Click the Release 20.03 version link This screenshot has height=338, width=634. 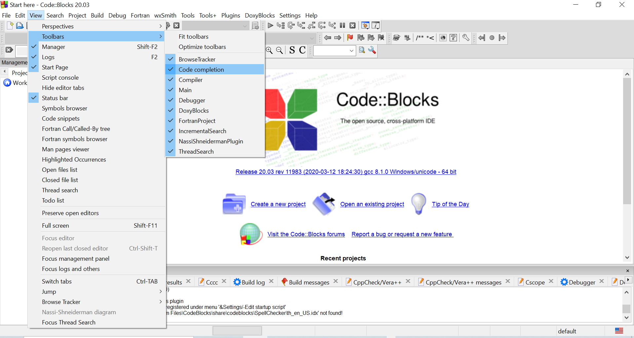(x=346, y=172)
